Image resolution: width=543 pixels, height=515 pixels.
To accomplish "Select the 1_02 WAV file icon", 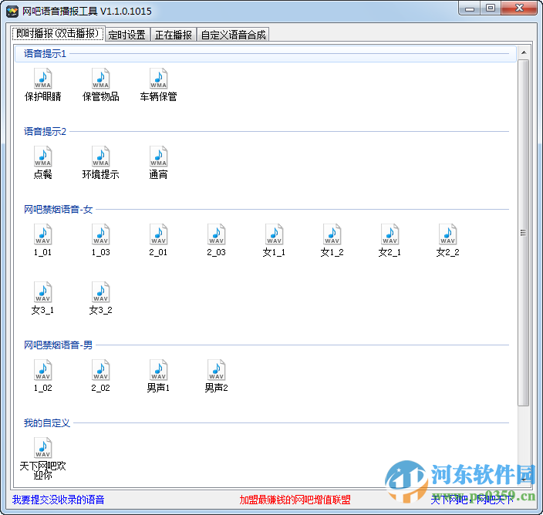I will (42, 370).
